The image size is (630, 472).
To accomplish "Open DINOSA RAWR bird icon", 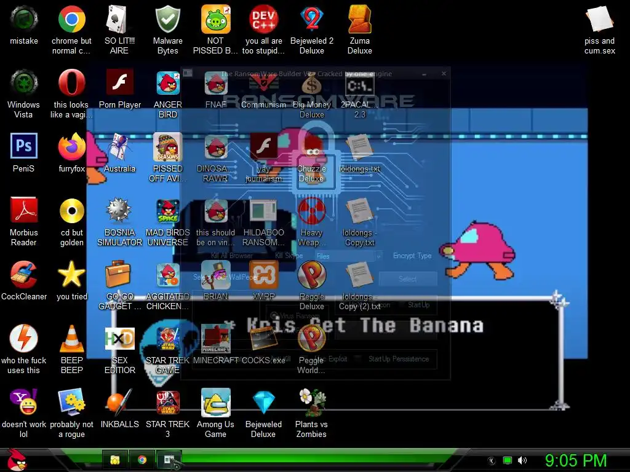I will pos(216,147).
